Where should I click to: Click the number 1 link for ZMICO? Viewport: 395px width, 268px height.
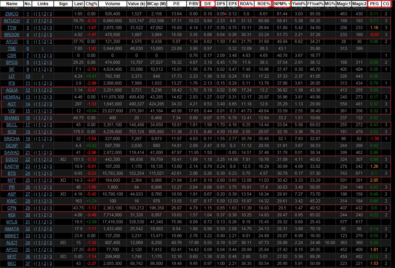[x=28, y=14]
